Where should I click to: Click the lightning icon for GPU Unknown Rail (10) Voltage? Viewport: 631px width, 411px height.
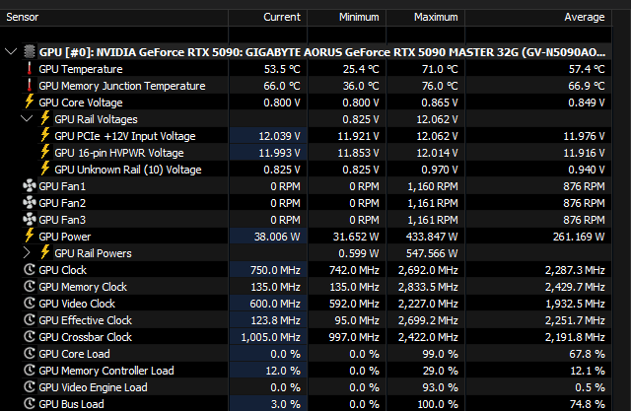pos(44,169)
